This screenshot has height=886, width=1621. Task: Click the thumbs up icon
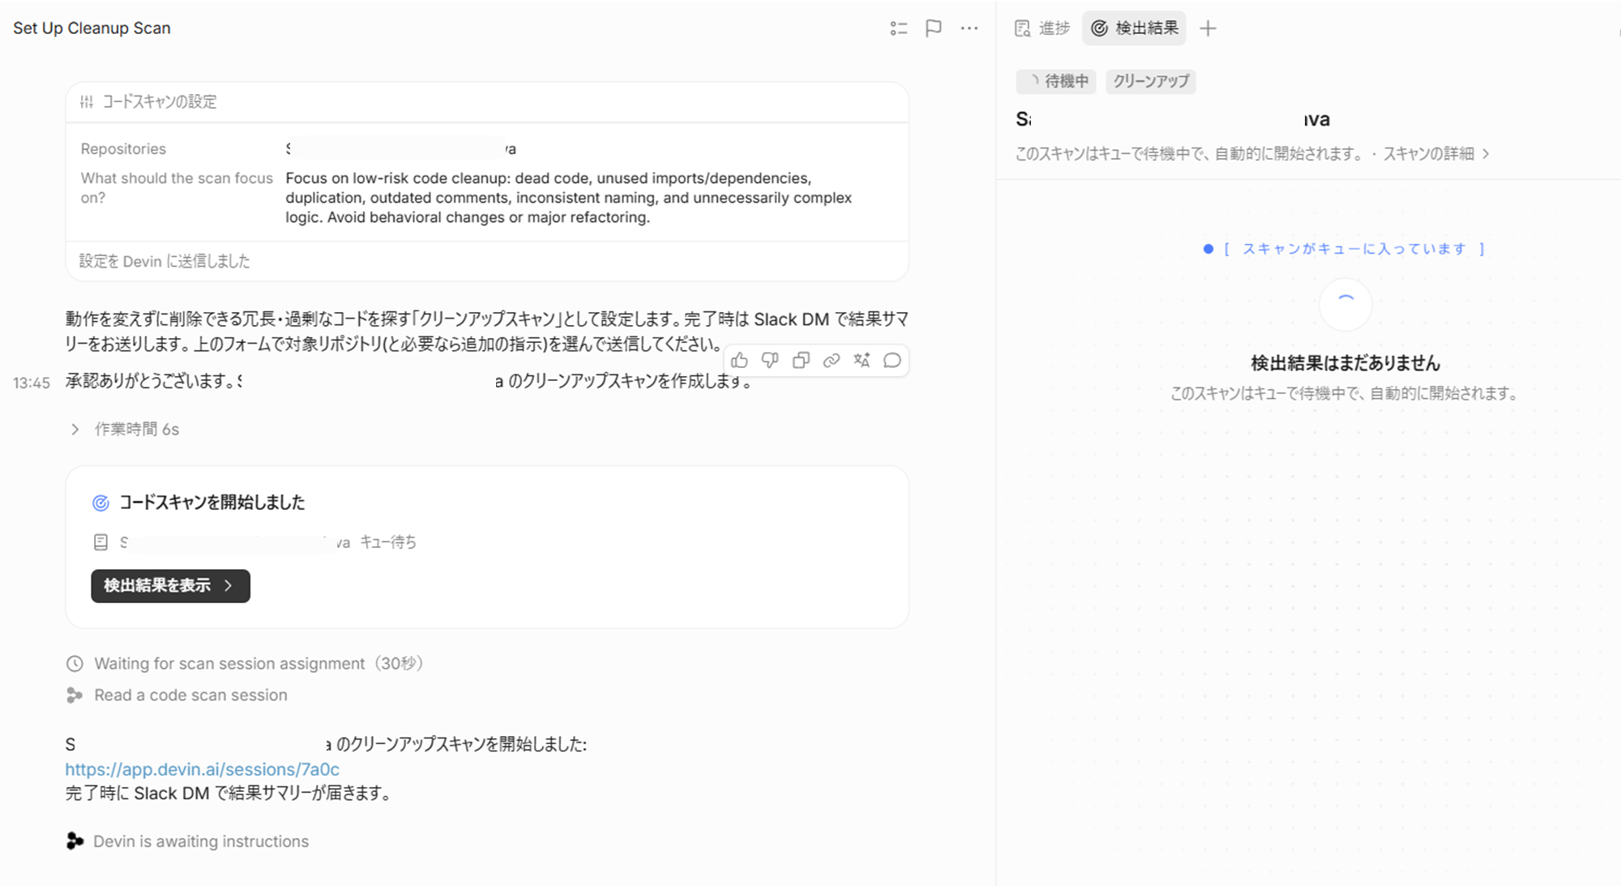(x=739, y=361)
